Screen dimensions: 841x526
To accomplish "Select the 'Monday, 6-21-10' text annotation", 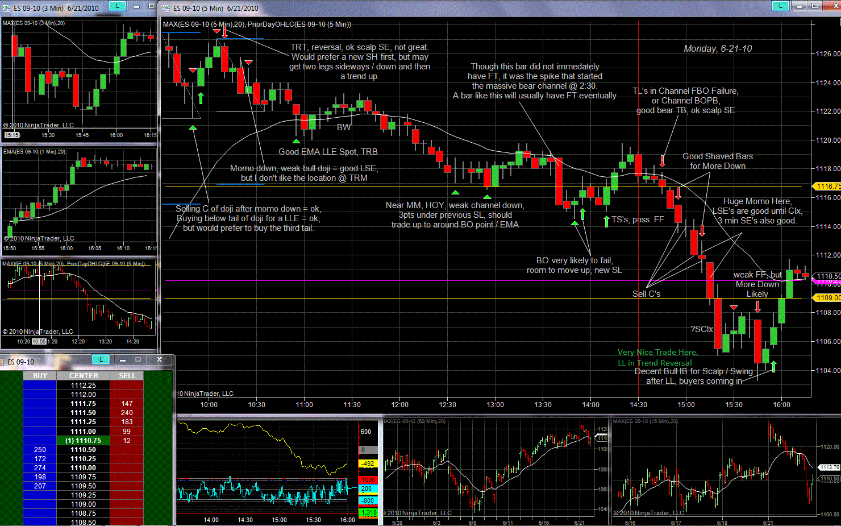I will tap(717, 49).
